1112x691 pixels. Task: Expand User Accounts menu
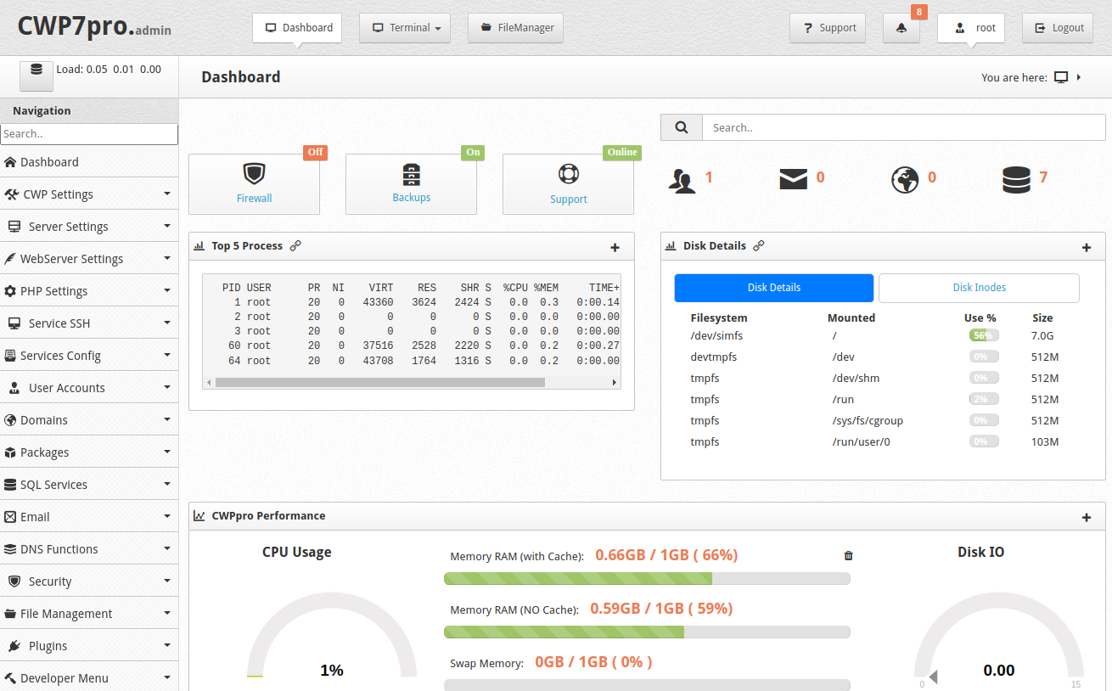(x=89, y=388)
